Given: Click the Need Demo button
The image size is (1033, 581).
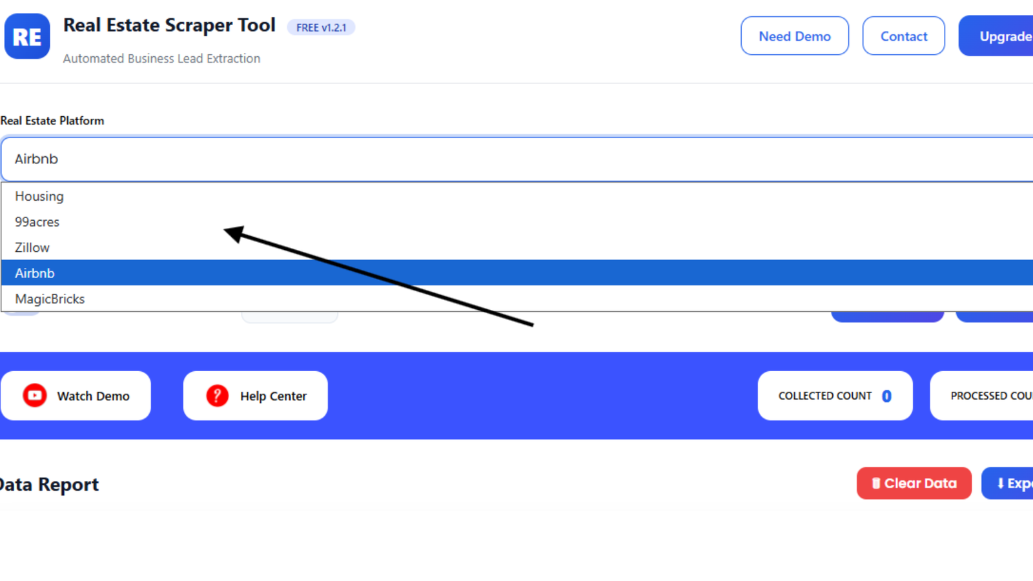Looking at the screenshot, I should coord(795,36).
